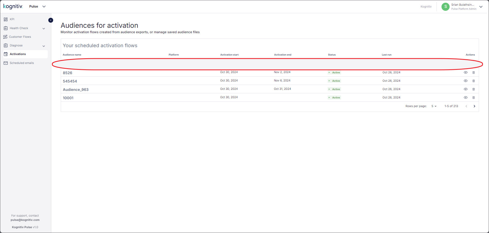The width and height of the screenshot is (489, 233).
Task: Click the Activation end column header
Action: [283, 55]
